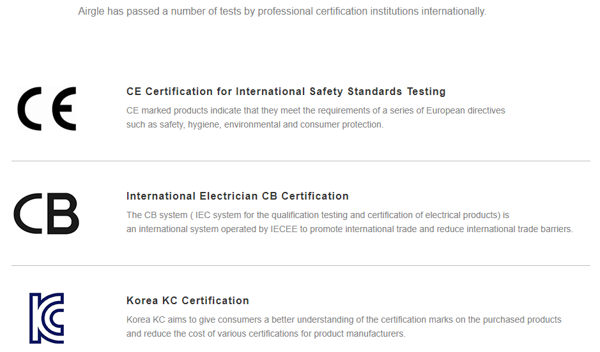Click the divider line below the CB section
Screen dimensions: 600x352
(300, 265)
